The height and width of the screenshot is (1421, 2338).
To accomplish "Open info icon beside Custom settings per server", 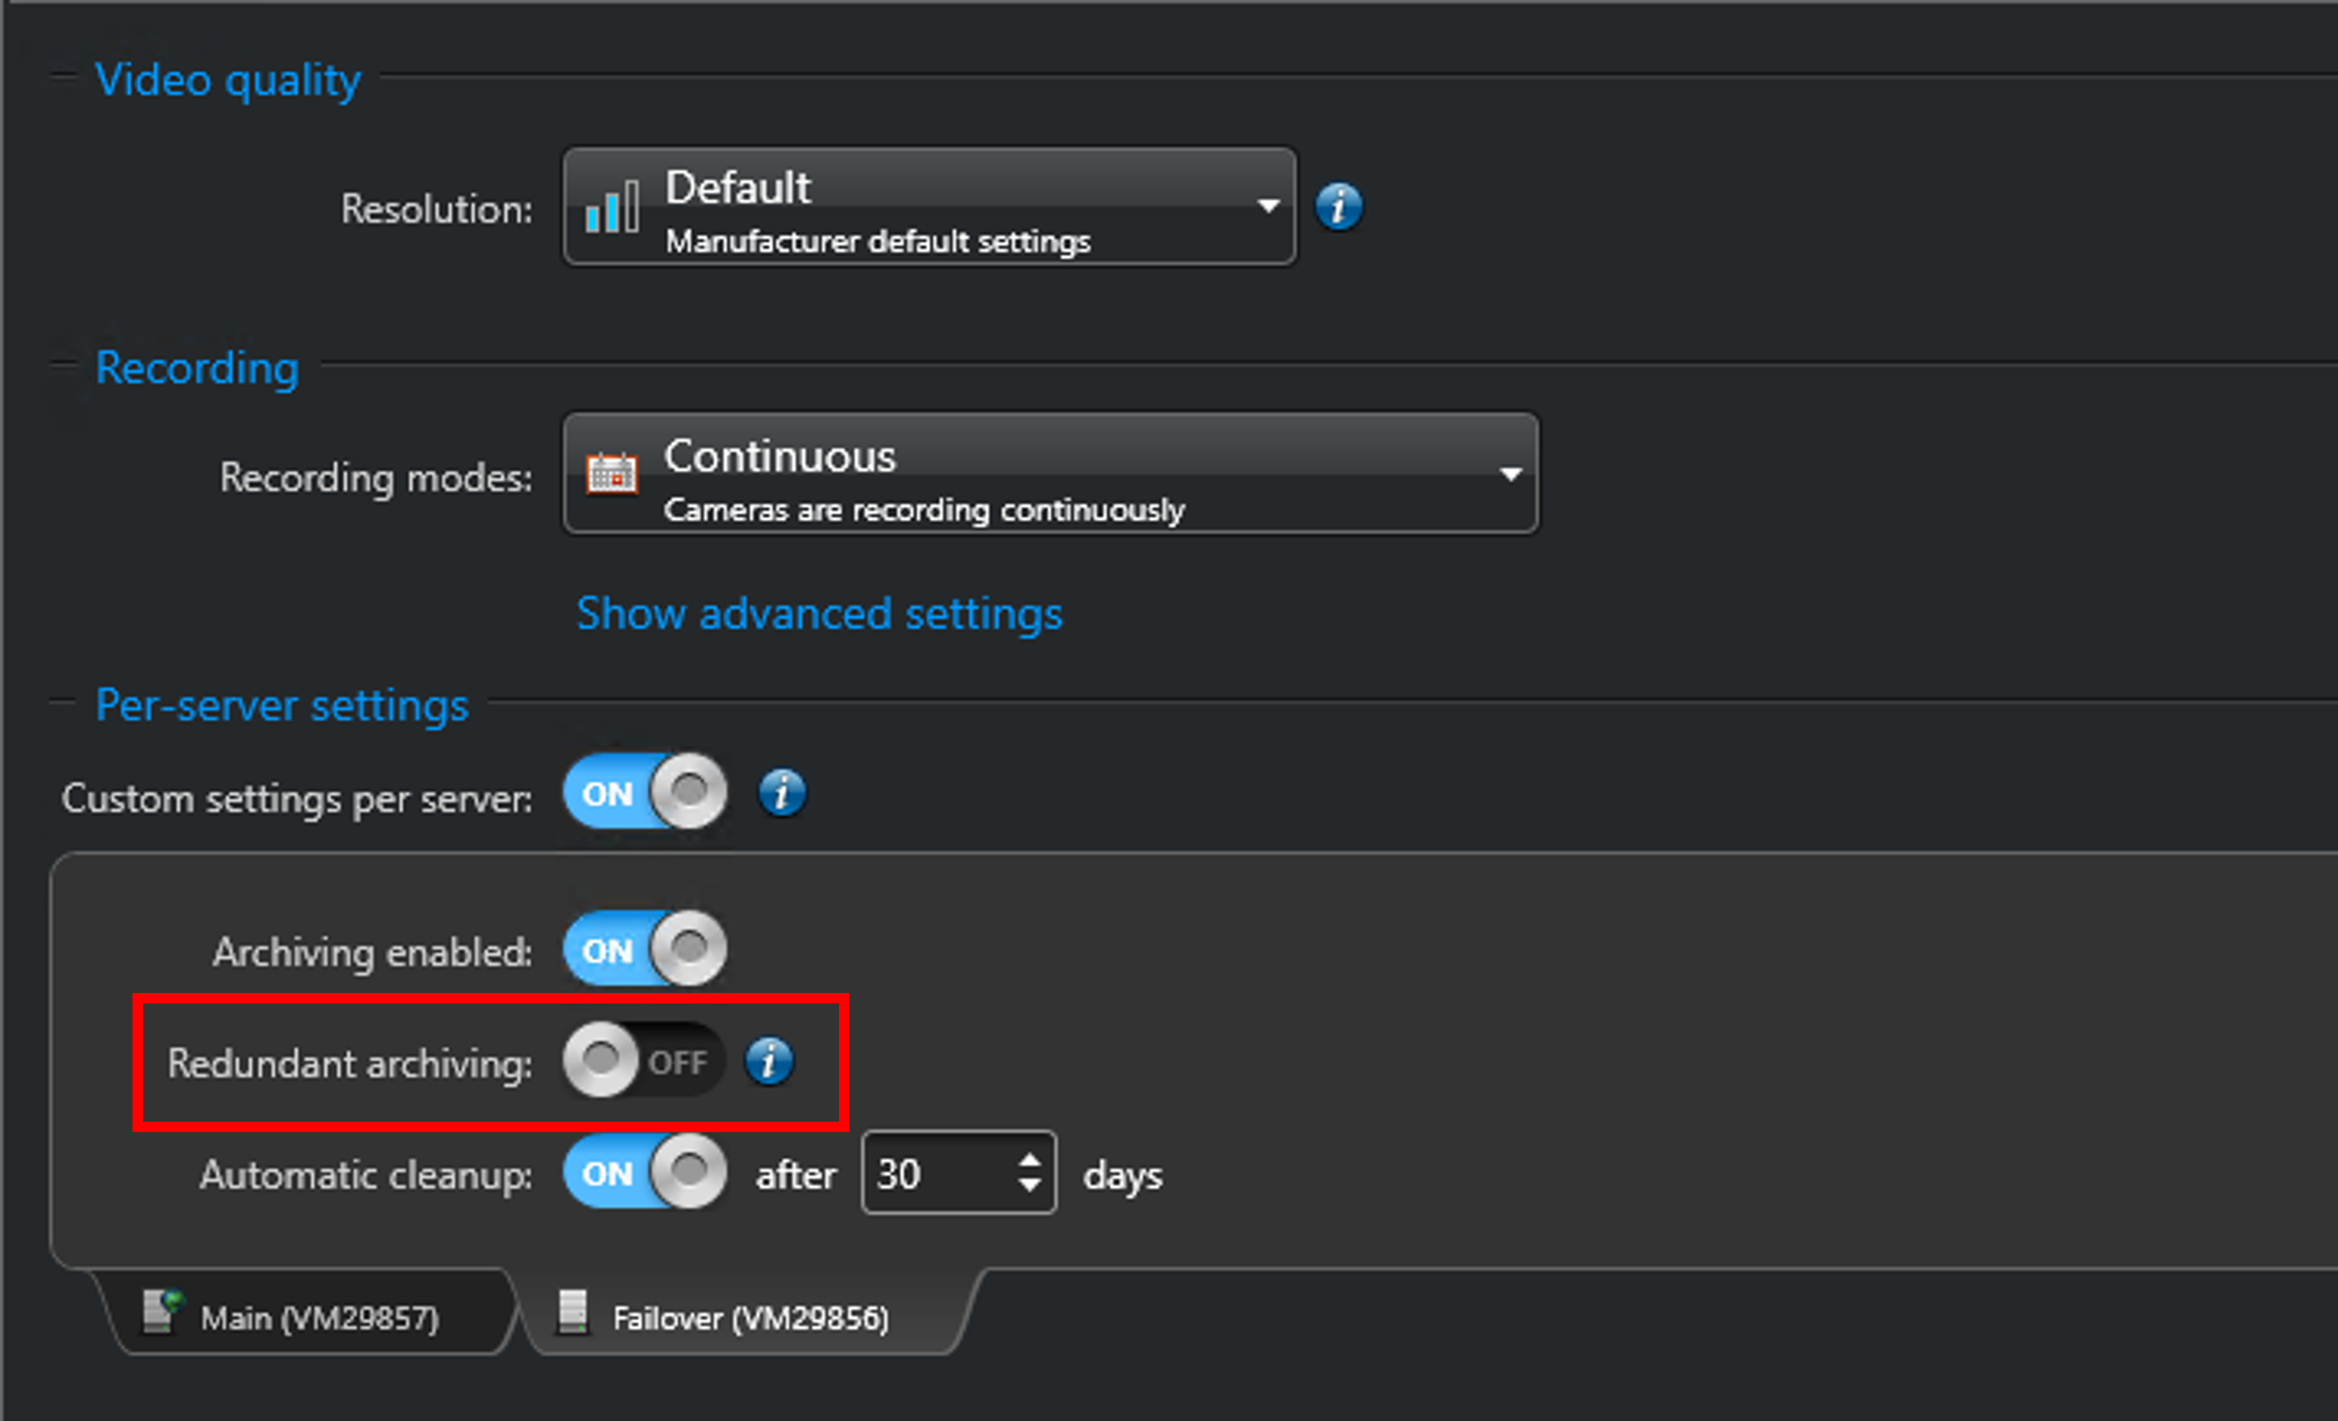I will pos(781,792).
